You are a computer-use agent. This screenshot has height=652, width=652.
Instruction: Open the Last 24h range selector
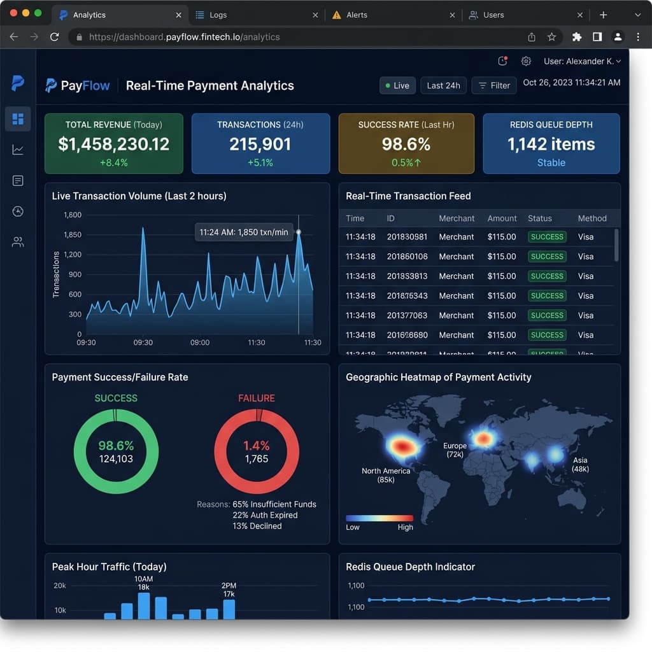pyautogui.click(x=443, y=86)
